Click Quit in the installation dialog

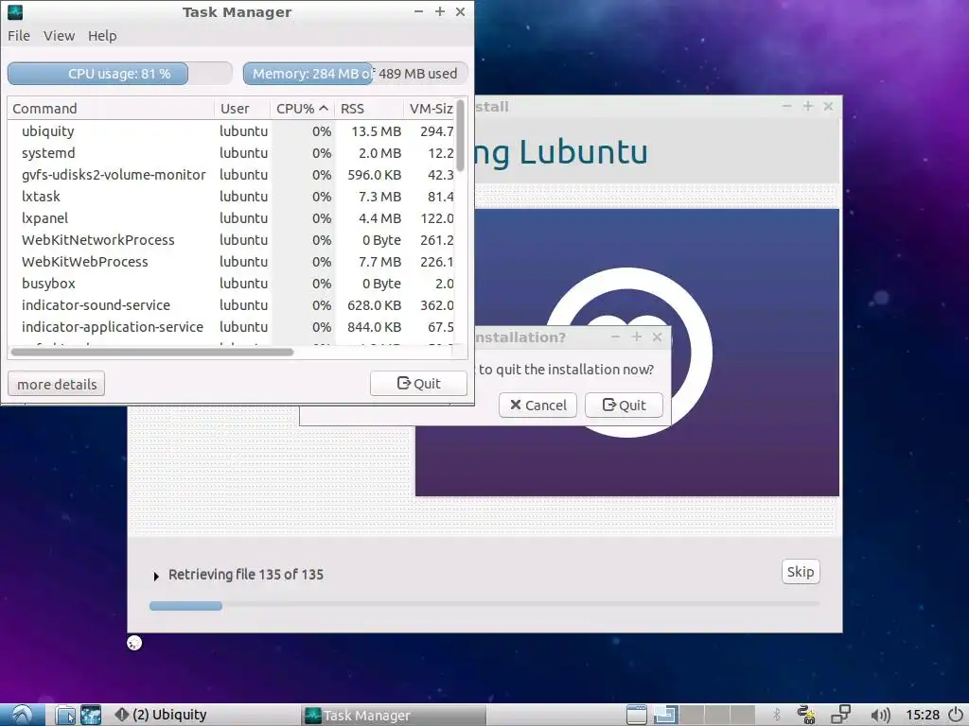point(624,405)
